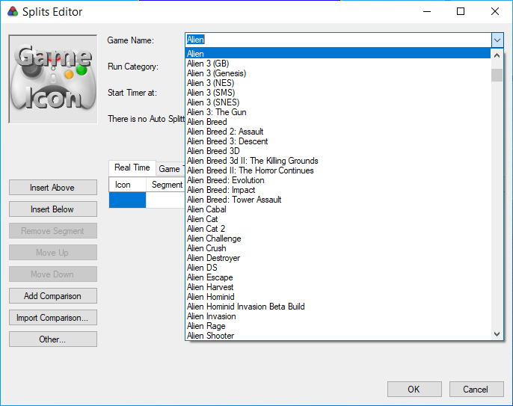Select the Alien Hominid entry
The image size is (513, 406).
[338, 297]
